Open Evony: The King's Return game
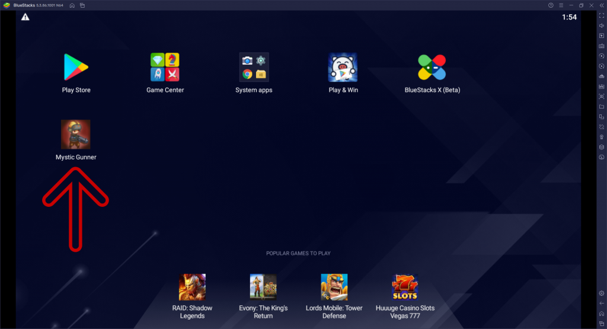This screenshot has width=607, height=329. pos(263,287)
